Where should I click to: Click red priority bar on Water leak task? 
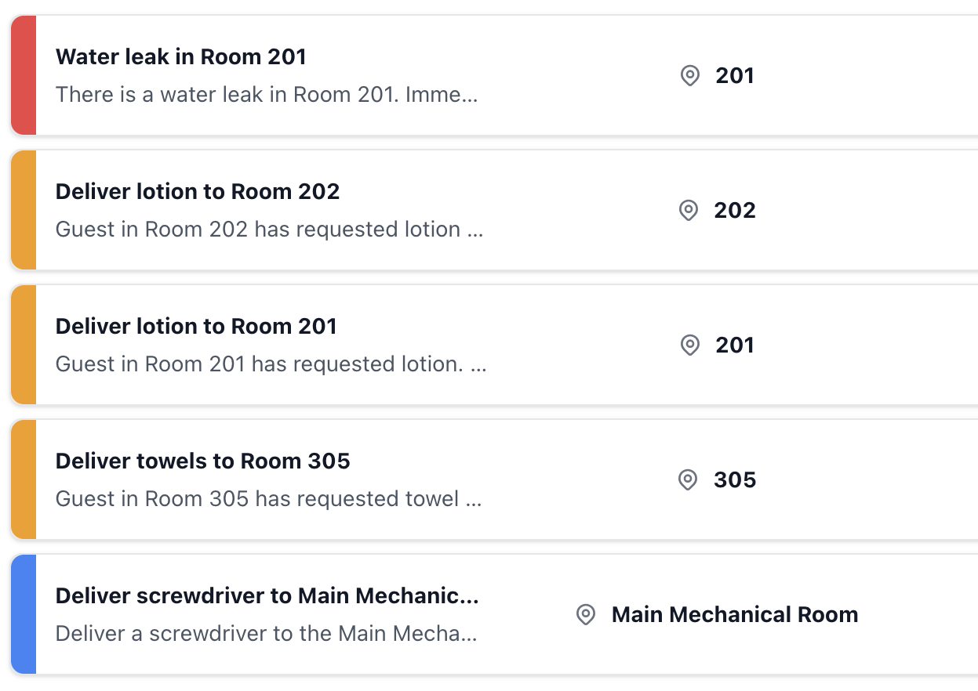[24, 75]
